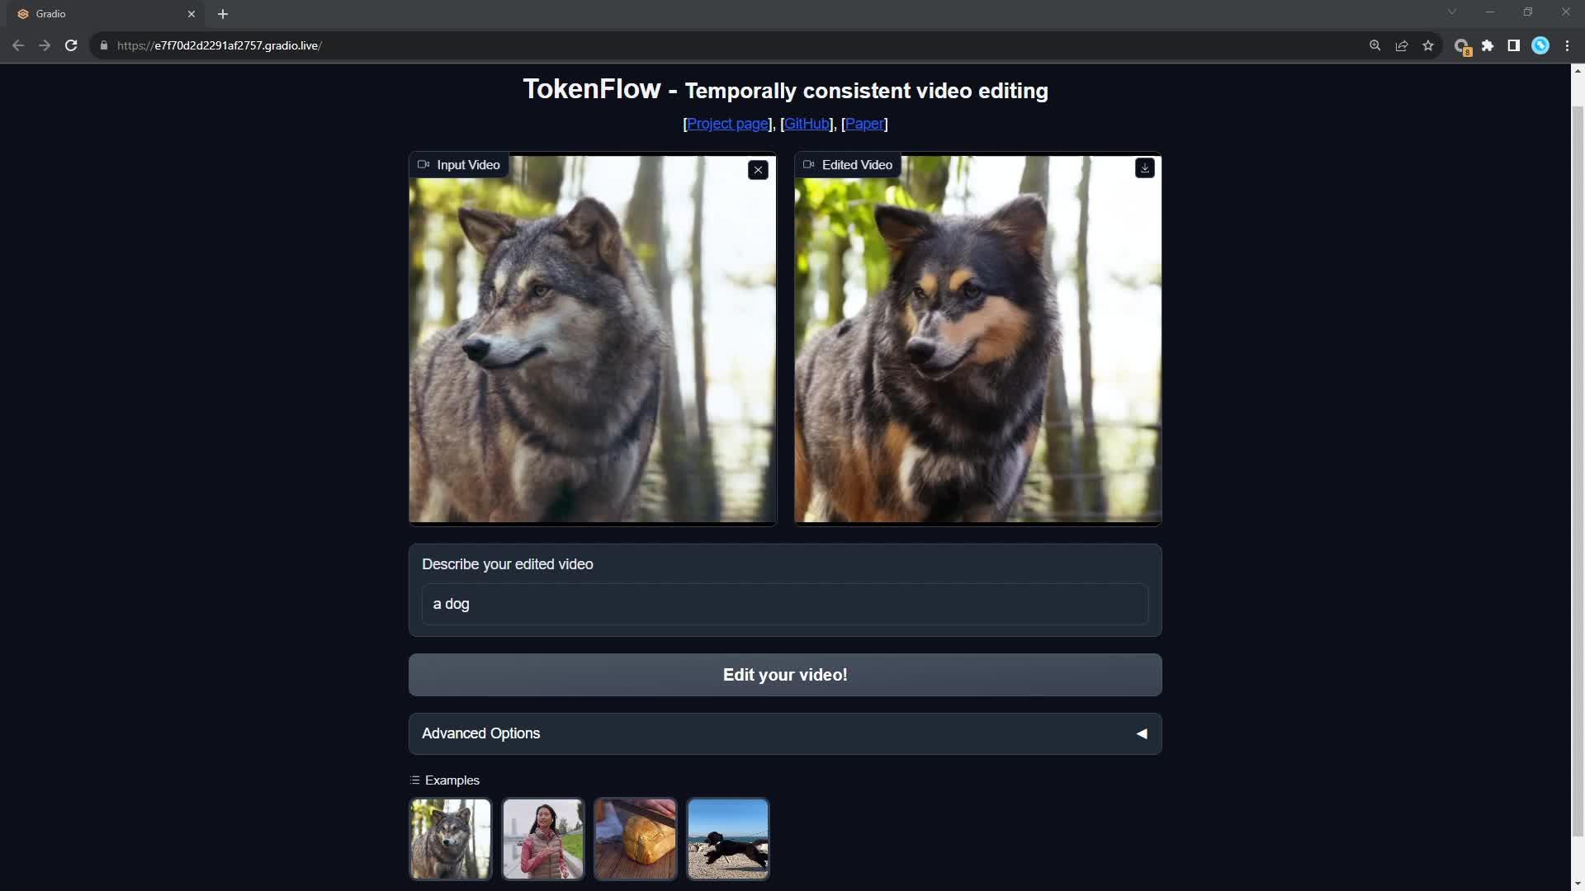Click the Edited Video label

[x=848, y=165]
